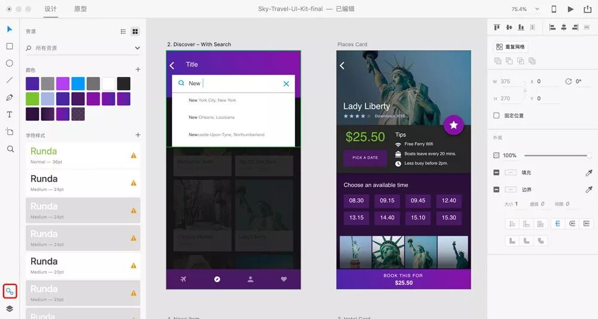Select the Artboard tool
598x319 pixels.
tap(10, 131)
